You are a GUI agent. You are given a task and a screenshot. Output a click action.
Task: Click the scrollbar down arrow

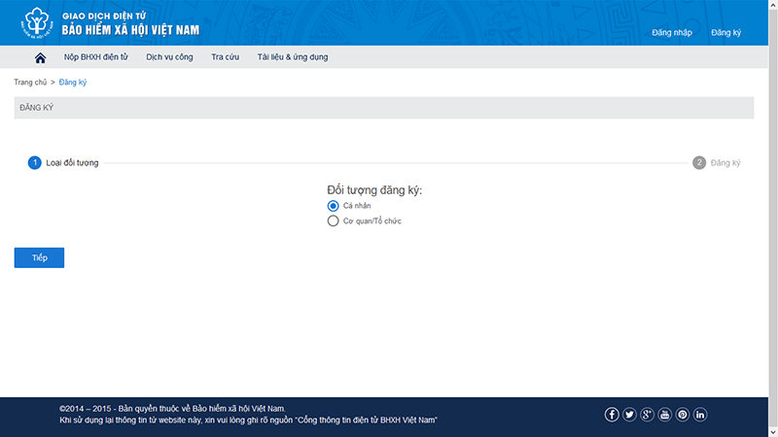tap(773, 432)
